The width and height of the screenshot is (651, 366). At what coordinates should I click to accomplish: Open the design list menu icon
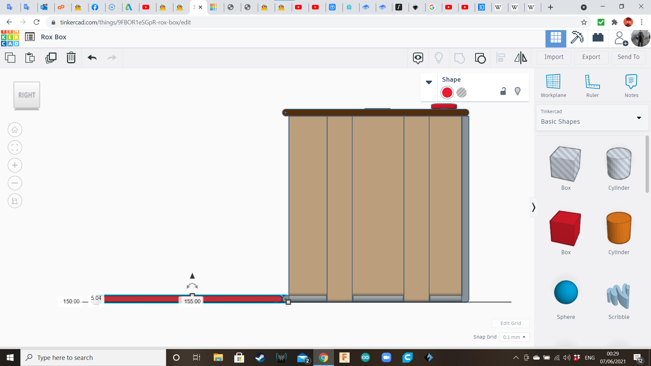[x=30, y=37]
